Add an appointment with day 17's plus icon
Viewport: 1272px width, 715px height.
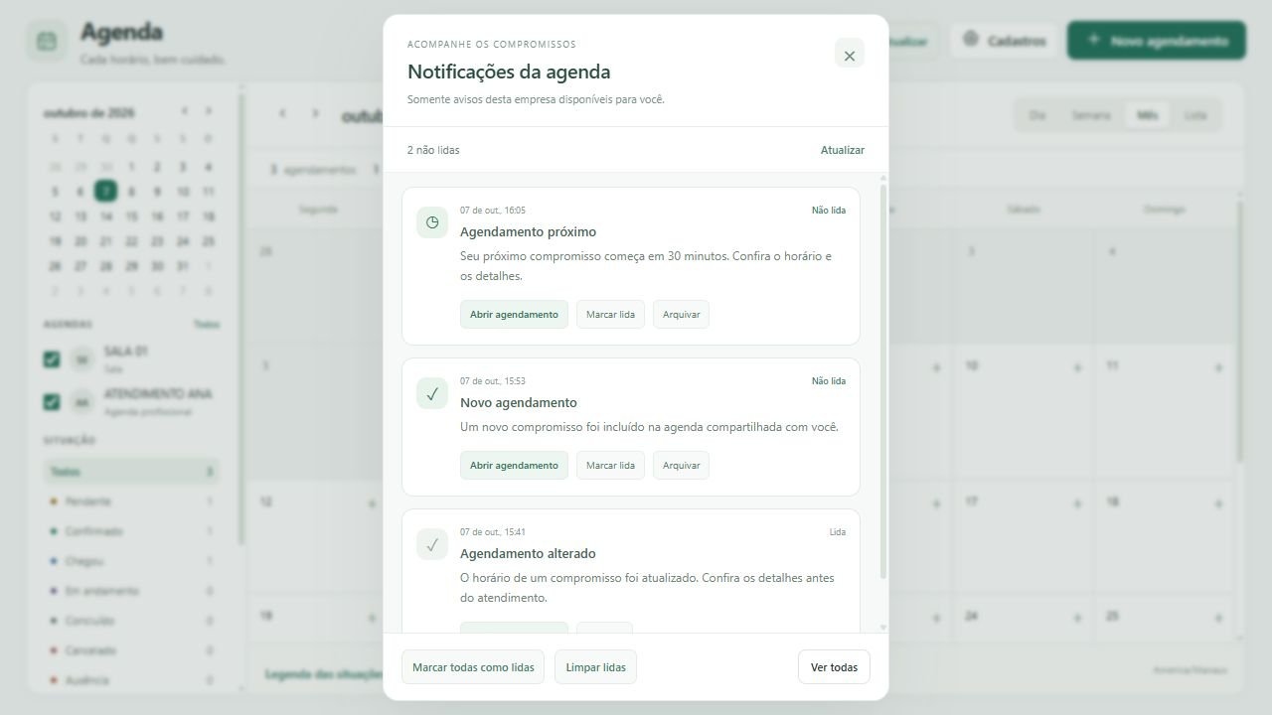(1077, 503)
